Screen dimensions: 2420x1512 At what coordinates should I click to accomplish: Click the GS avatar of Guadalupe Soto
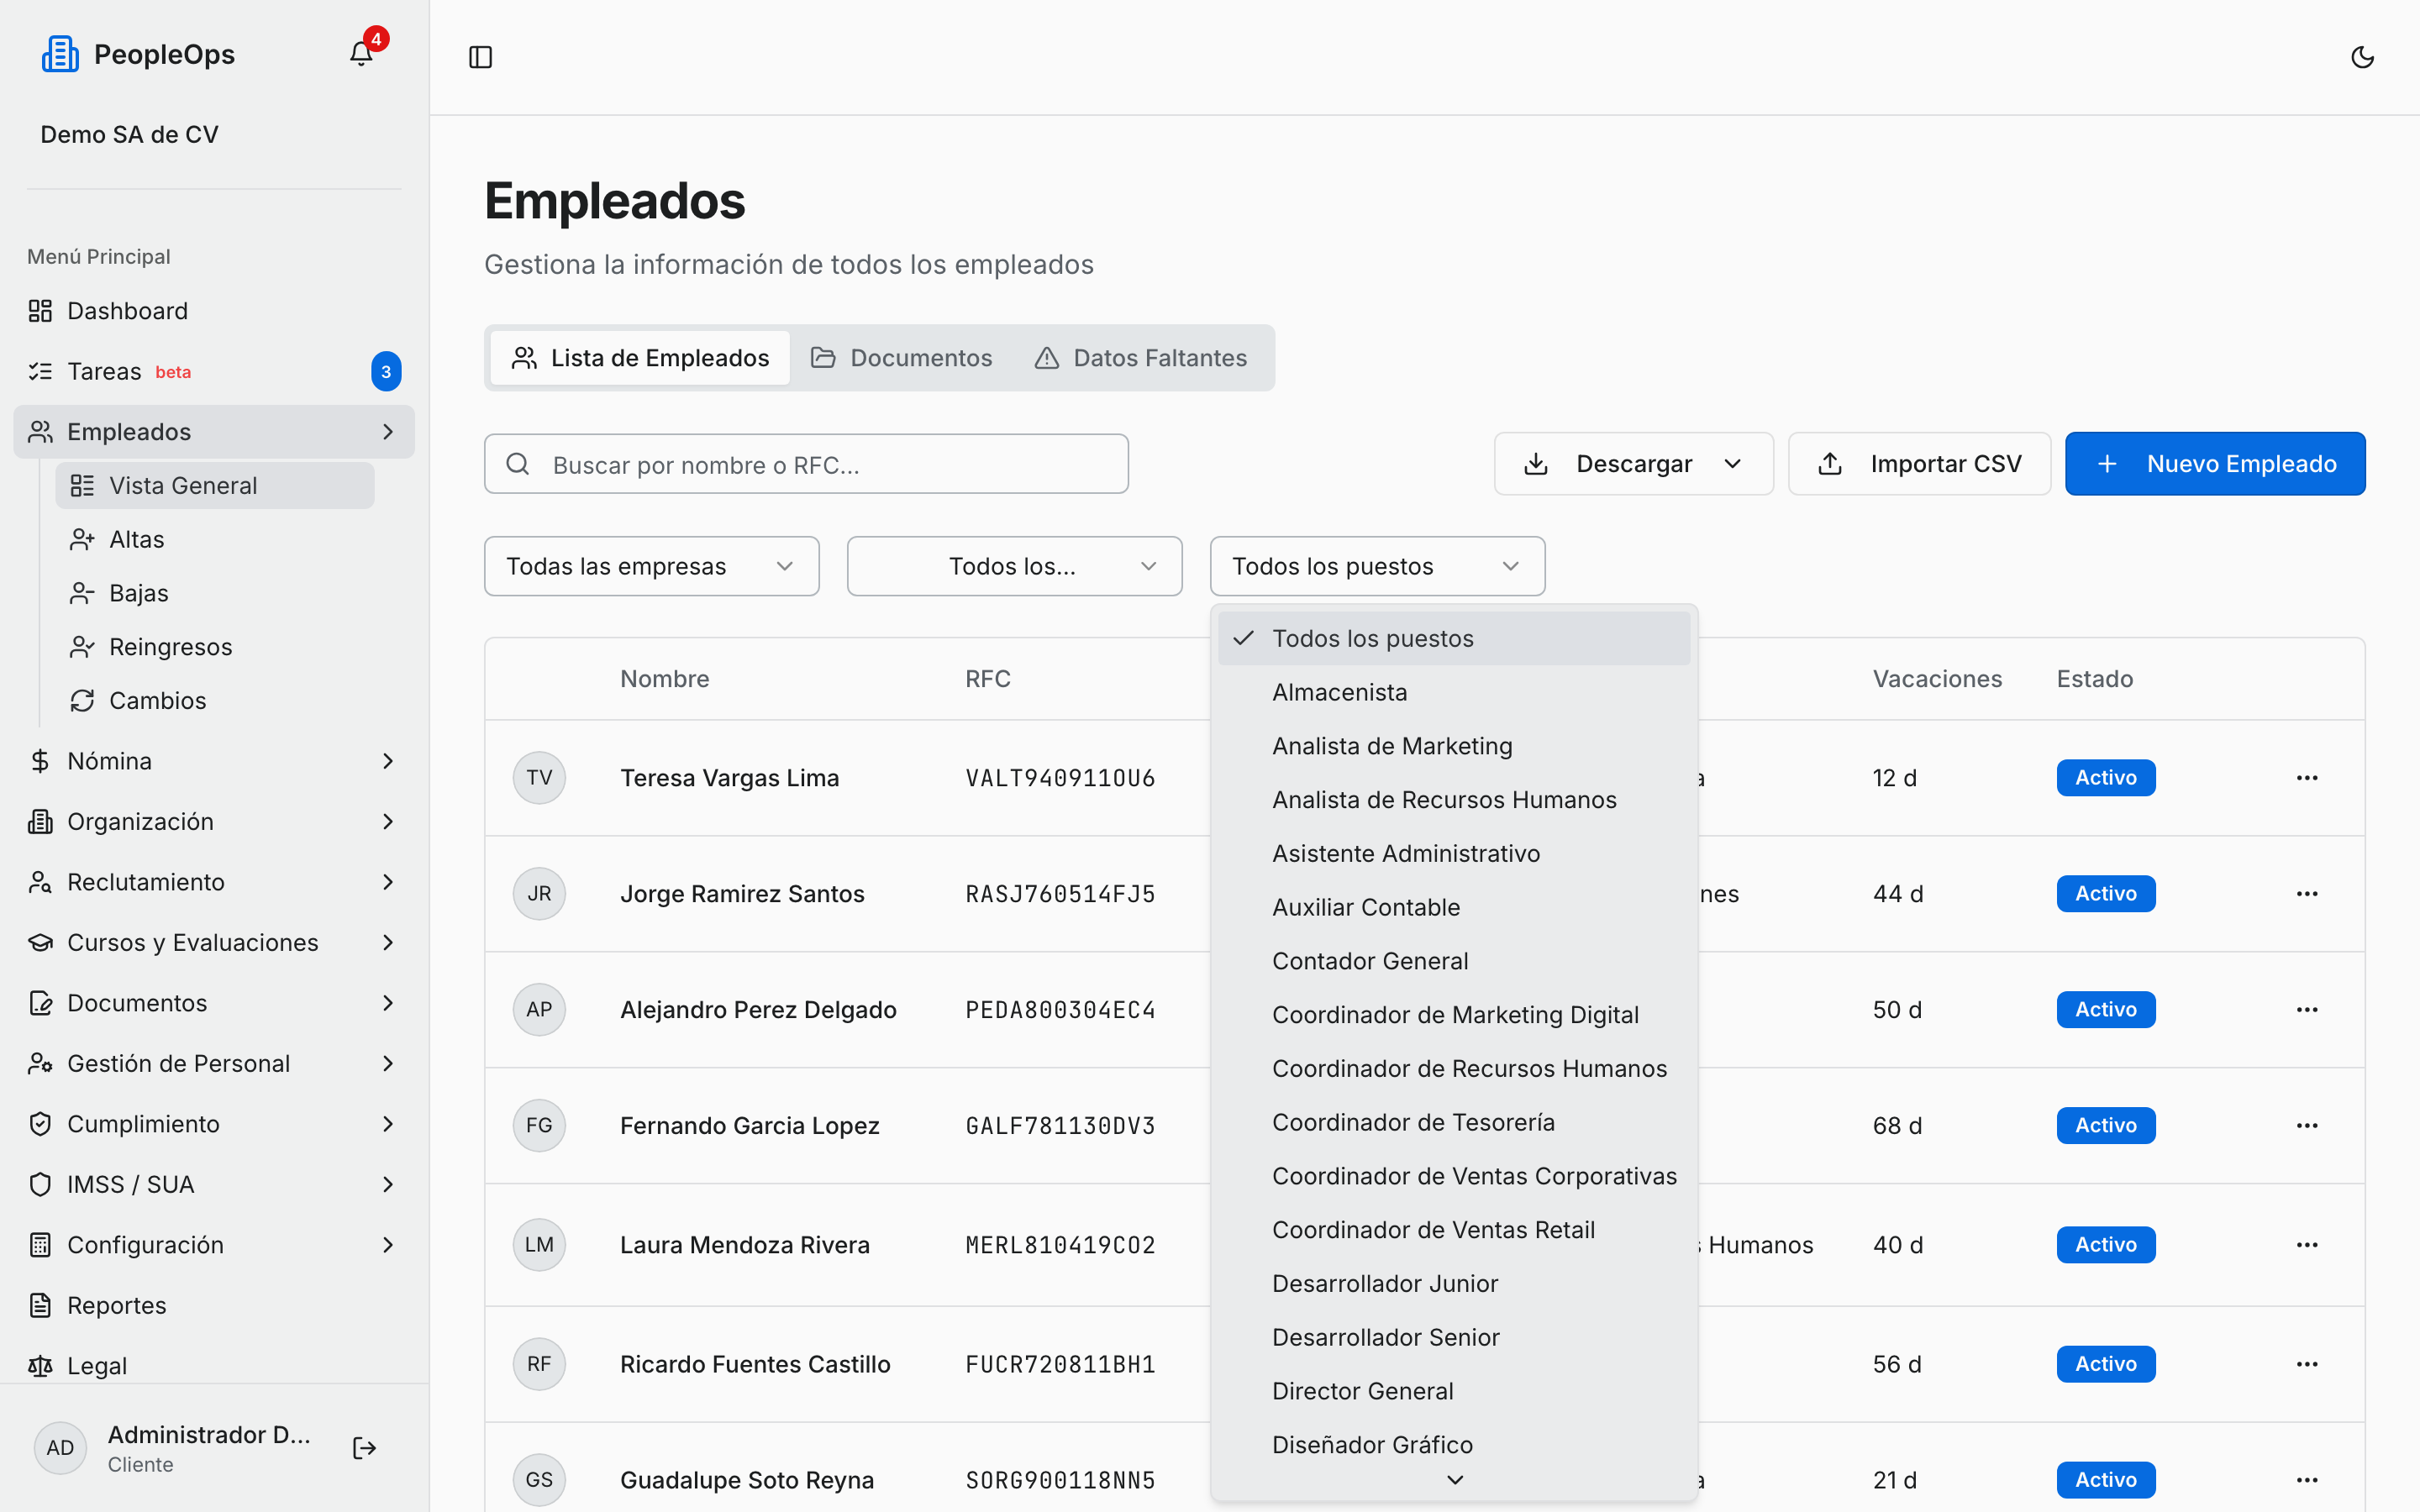pyautogui.click(x=539, y=1480)
